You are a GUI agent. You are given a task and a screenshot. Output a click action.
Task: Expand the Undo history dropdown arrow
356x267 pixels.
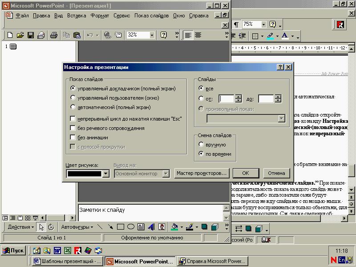(97, 35)
